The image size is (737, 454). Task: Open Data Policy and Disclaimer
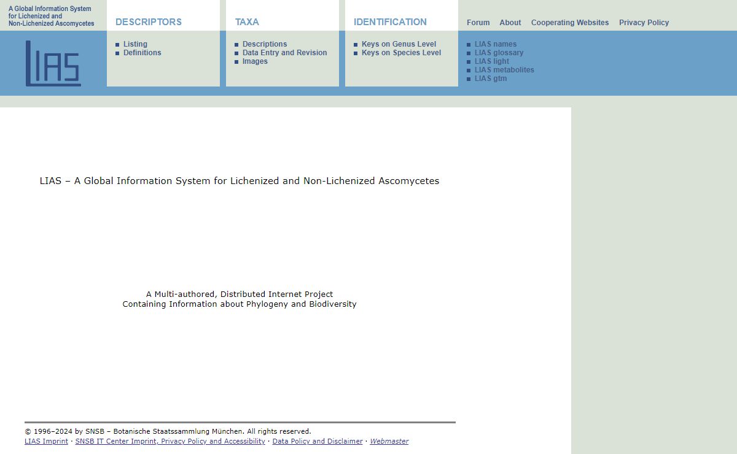[318, 441]
